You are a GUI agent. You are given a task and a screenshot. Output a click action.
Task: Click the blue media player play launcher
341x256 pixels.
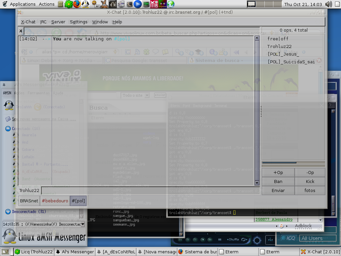coord(137,4)
